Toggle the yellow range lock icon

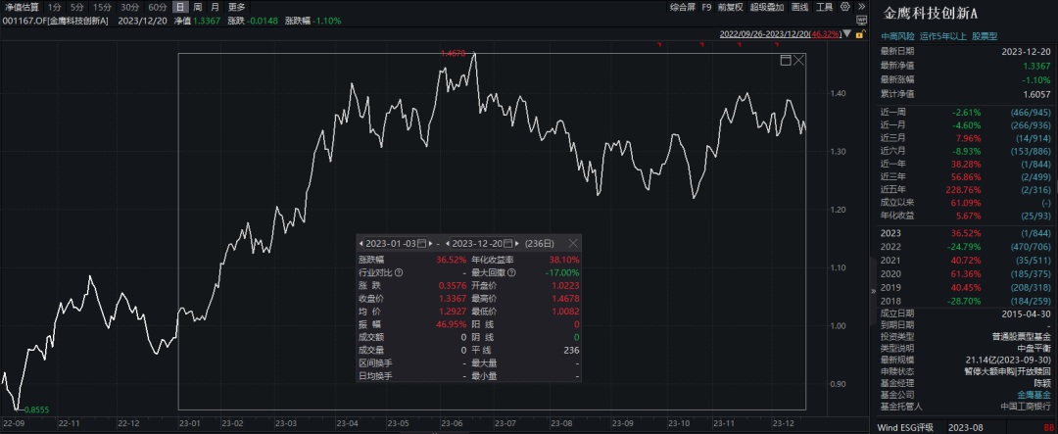coord(860,33)
